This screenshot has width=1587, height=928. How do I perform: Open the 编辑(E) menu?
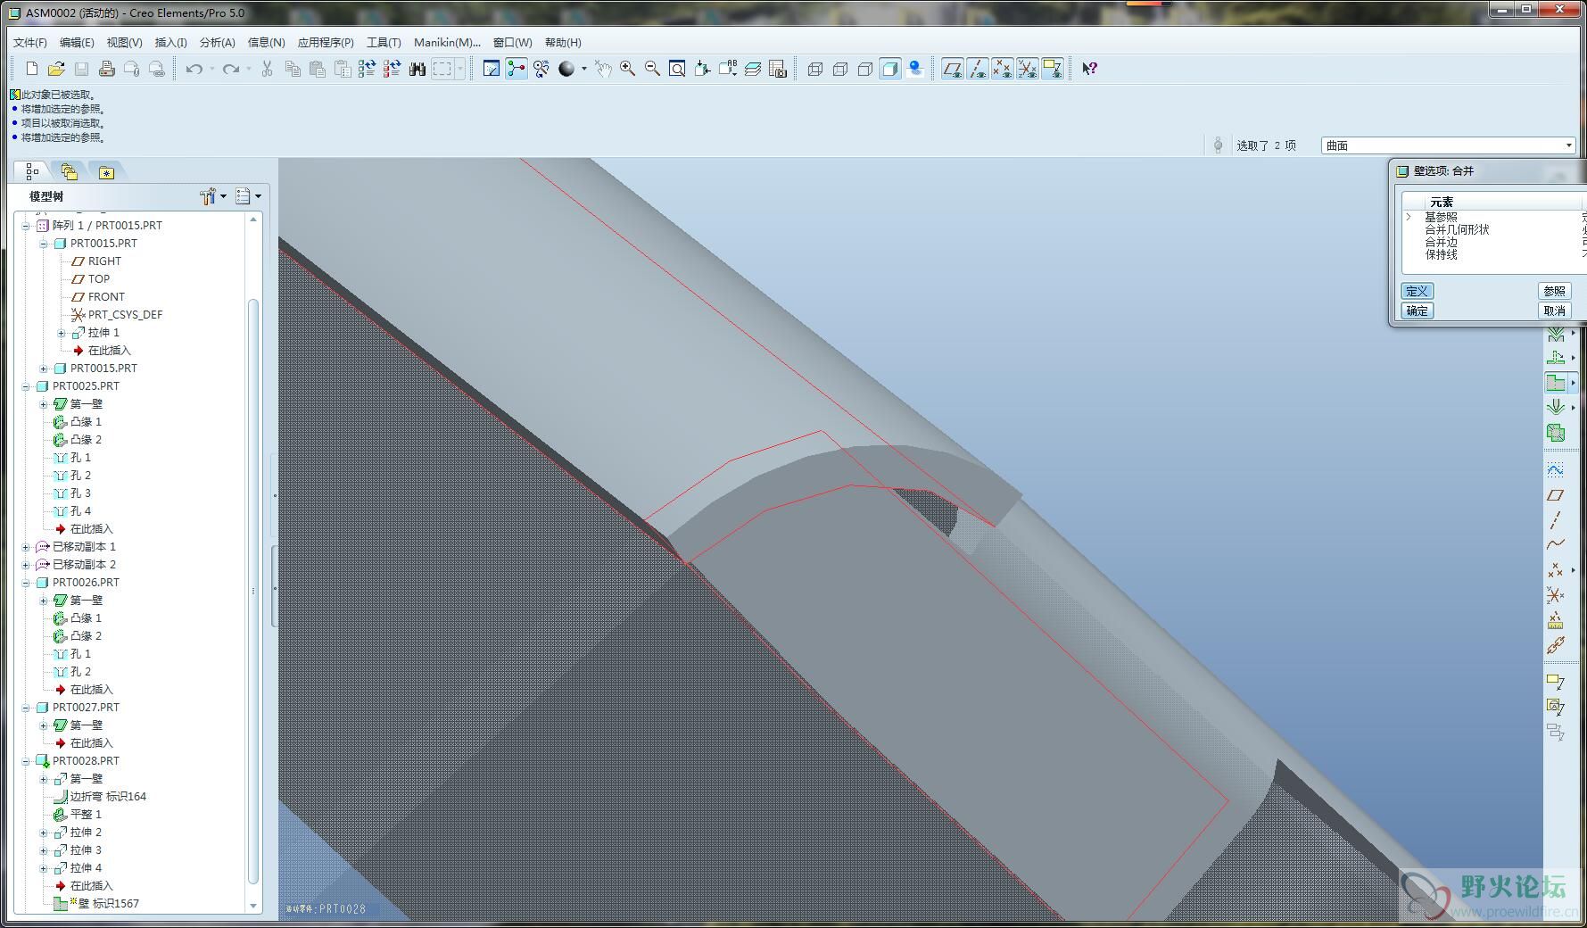[77, 42]
